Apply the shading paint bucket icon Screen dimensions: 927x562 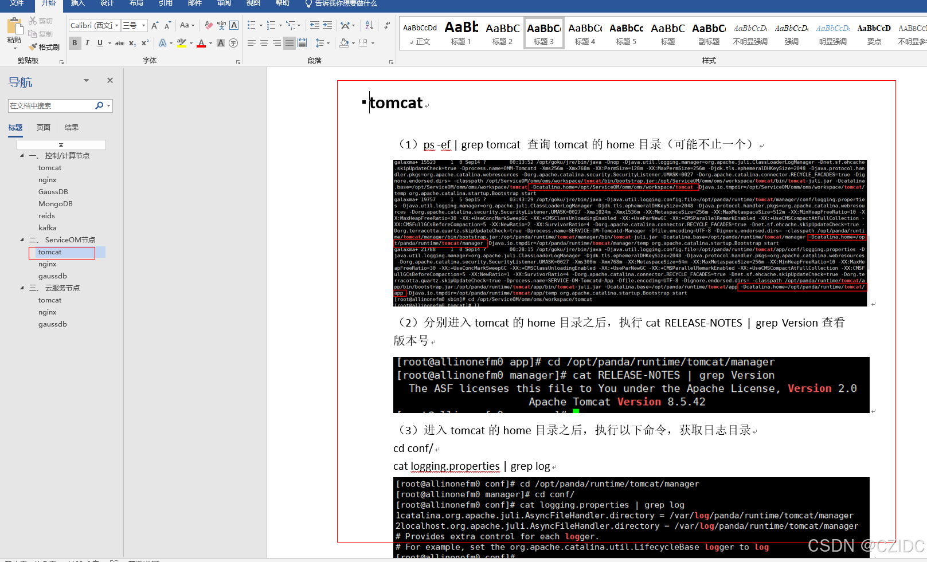[x=343, y=43]
